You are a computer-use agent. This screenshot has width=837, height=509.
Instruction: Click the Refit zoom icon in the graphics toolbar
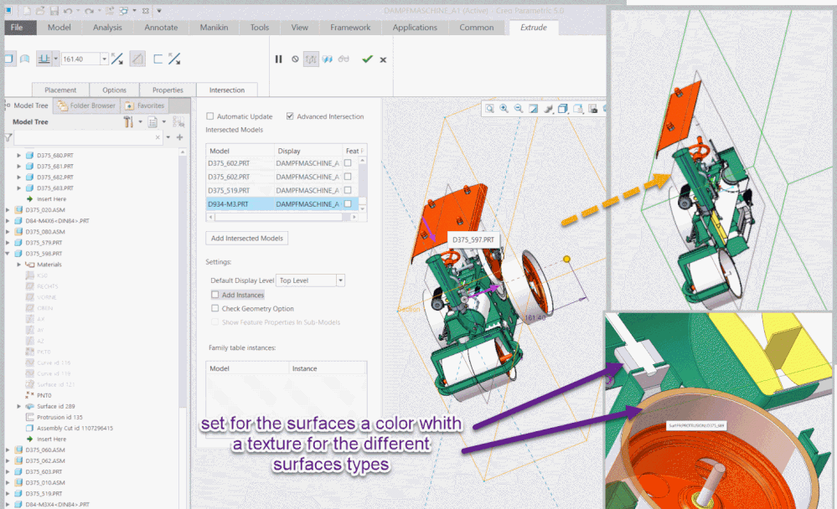(x=489, y=109)
